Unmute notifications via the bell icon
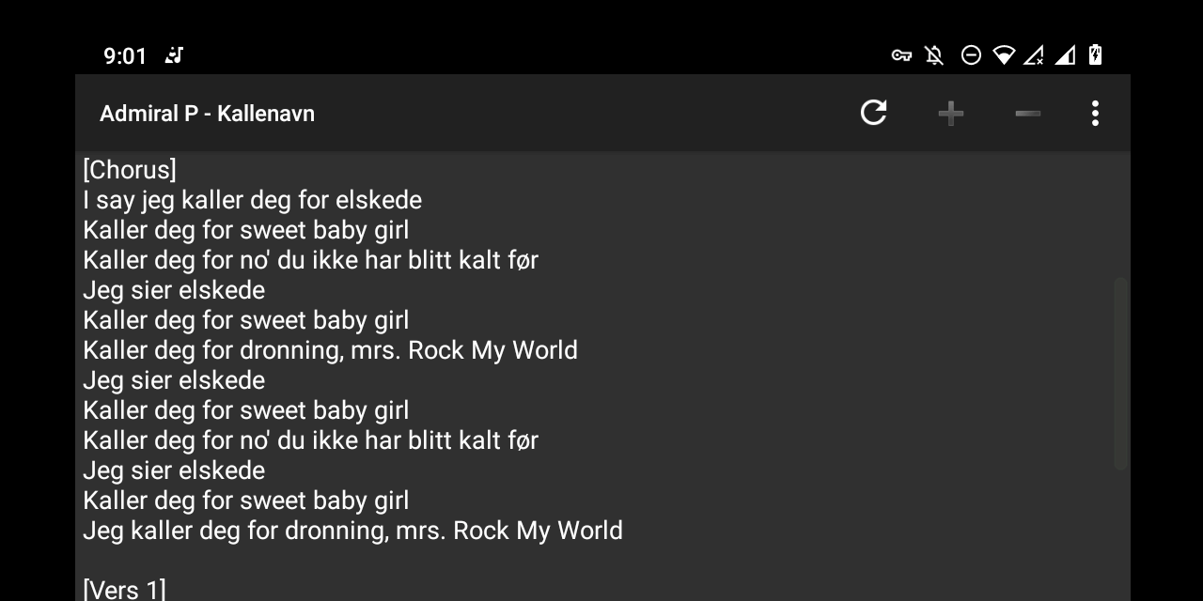Screen dimensions: 1203x601 [x=933, y=54]
